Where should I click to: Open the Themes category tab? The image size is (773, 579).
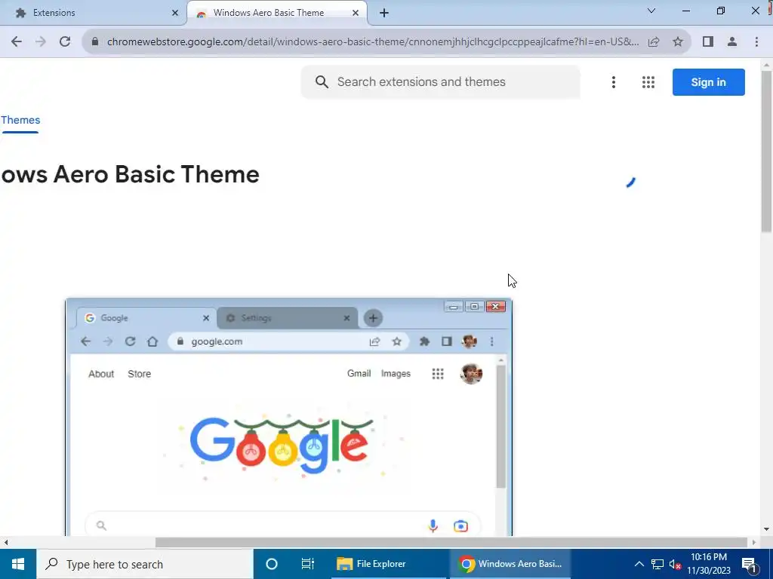click(20, 120)
